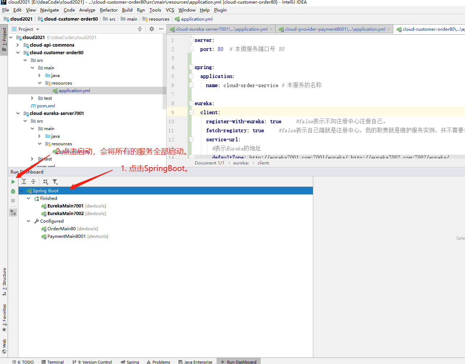Collapse the cloud2021 root project node
Image resolution: width=465 pixels, height=364 pixels.
[11, 37]
